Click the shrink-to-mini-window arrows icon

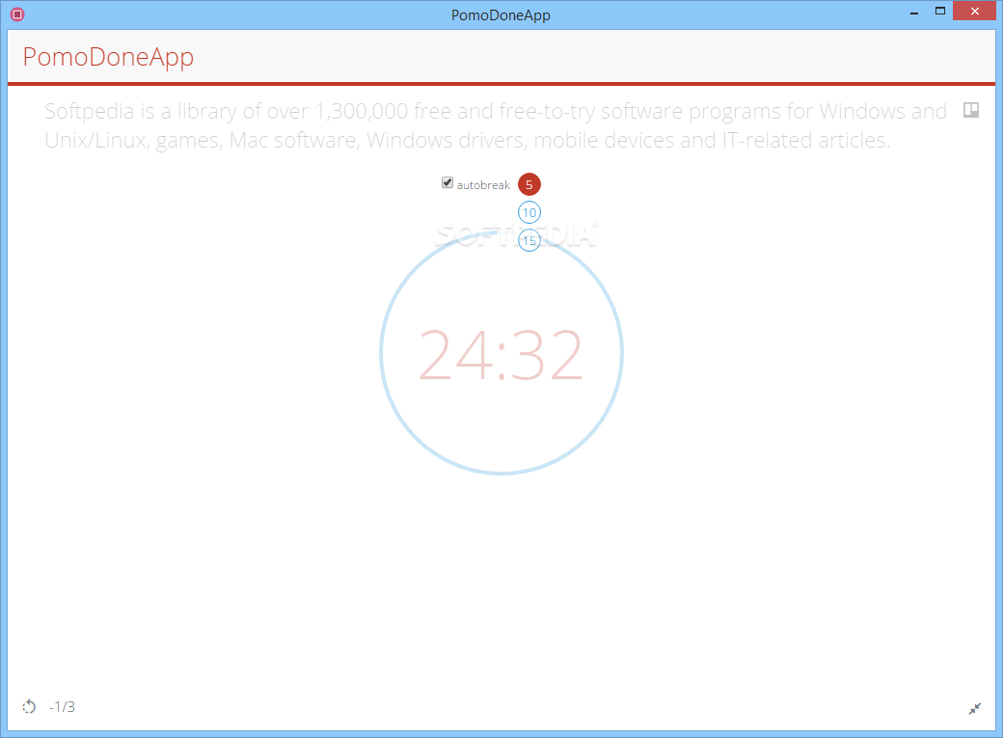click(x=974, y=708)
